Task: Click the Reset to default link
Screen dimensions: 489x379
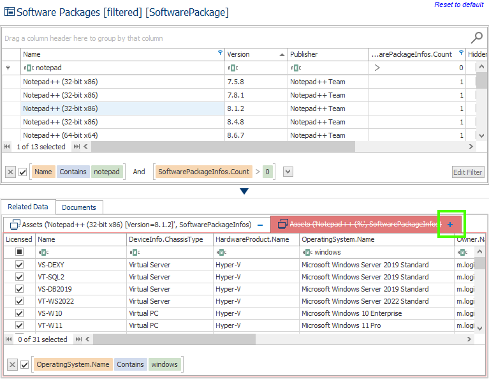Action: 458,4
